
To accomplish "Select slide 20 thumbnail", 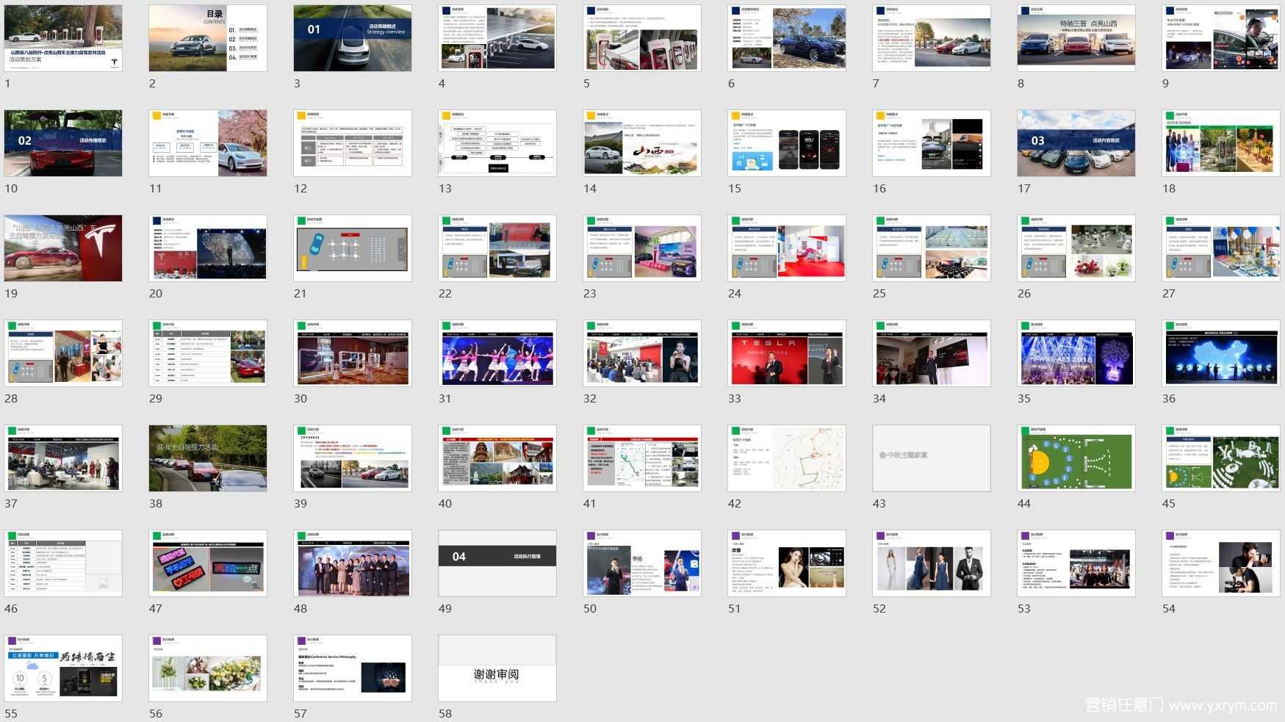I will (x=208, y=248).
